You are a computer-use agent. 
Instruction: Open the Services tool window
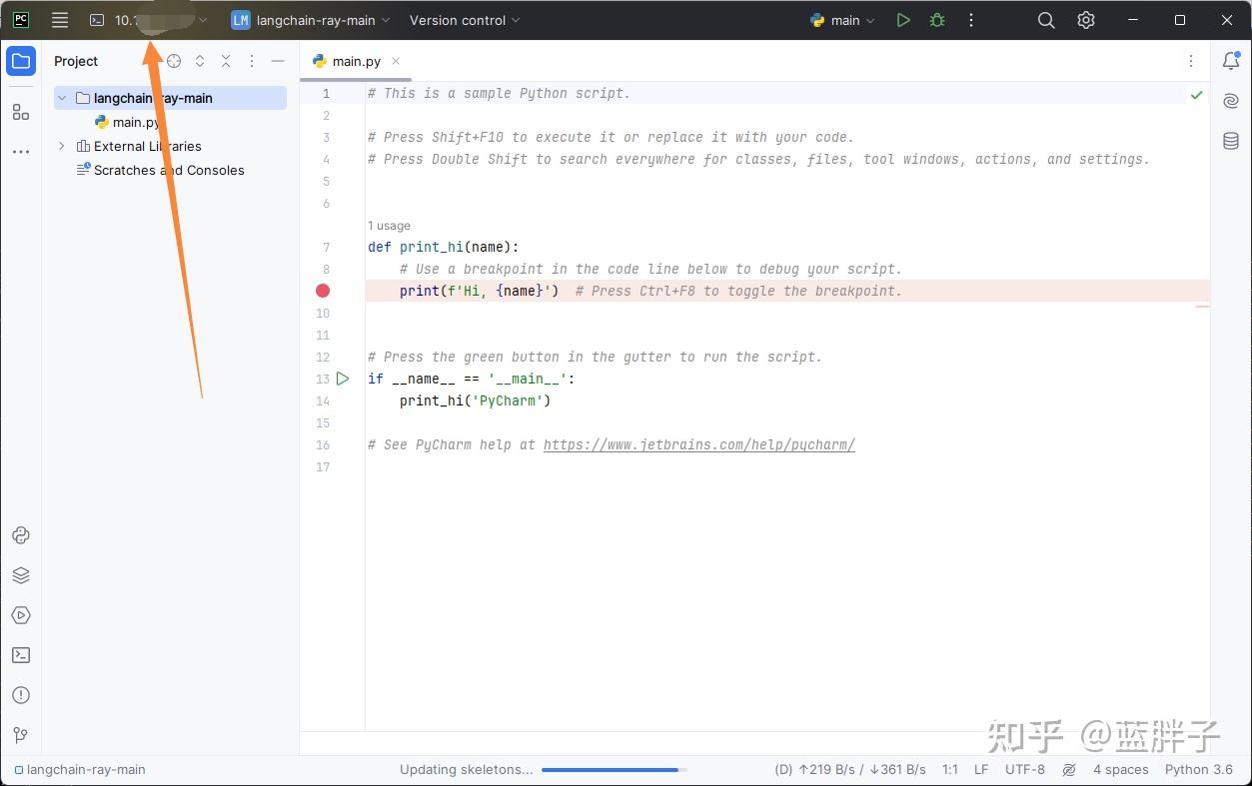point(20,615)
